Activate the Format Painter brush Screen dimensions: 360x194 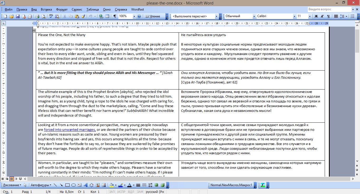83,16
